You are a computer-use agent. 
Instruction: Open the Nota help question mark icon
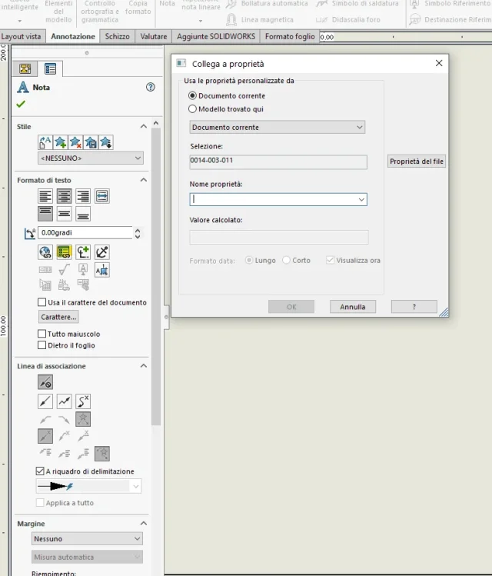[x=151, y=87]
